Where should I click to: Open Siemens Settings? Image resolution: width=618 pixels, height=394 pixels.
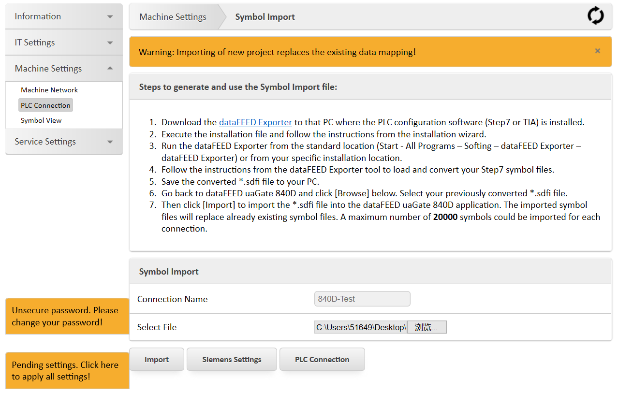coord(232,359)
